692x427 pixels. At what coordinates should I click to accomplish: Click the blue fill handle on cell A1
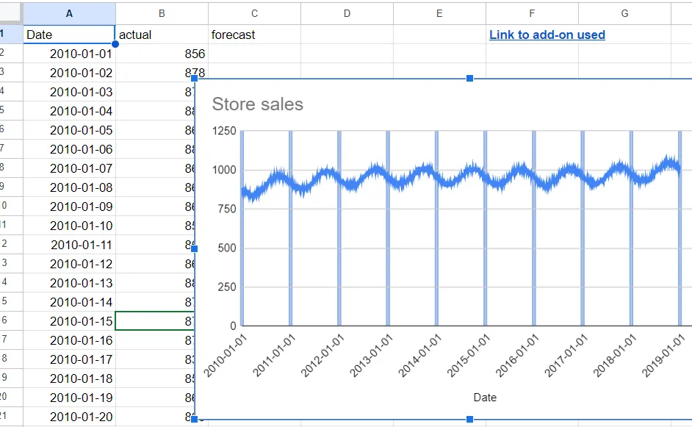point(115,44)
